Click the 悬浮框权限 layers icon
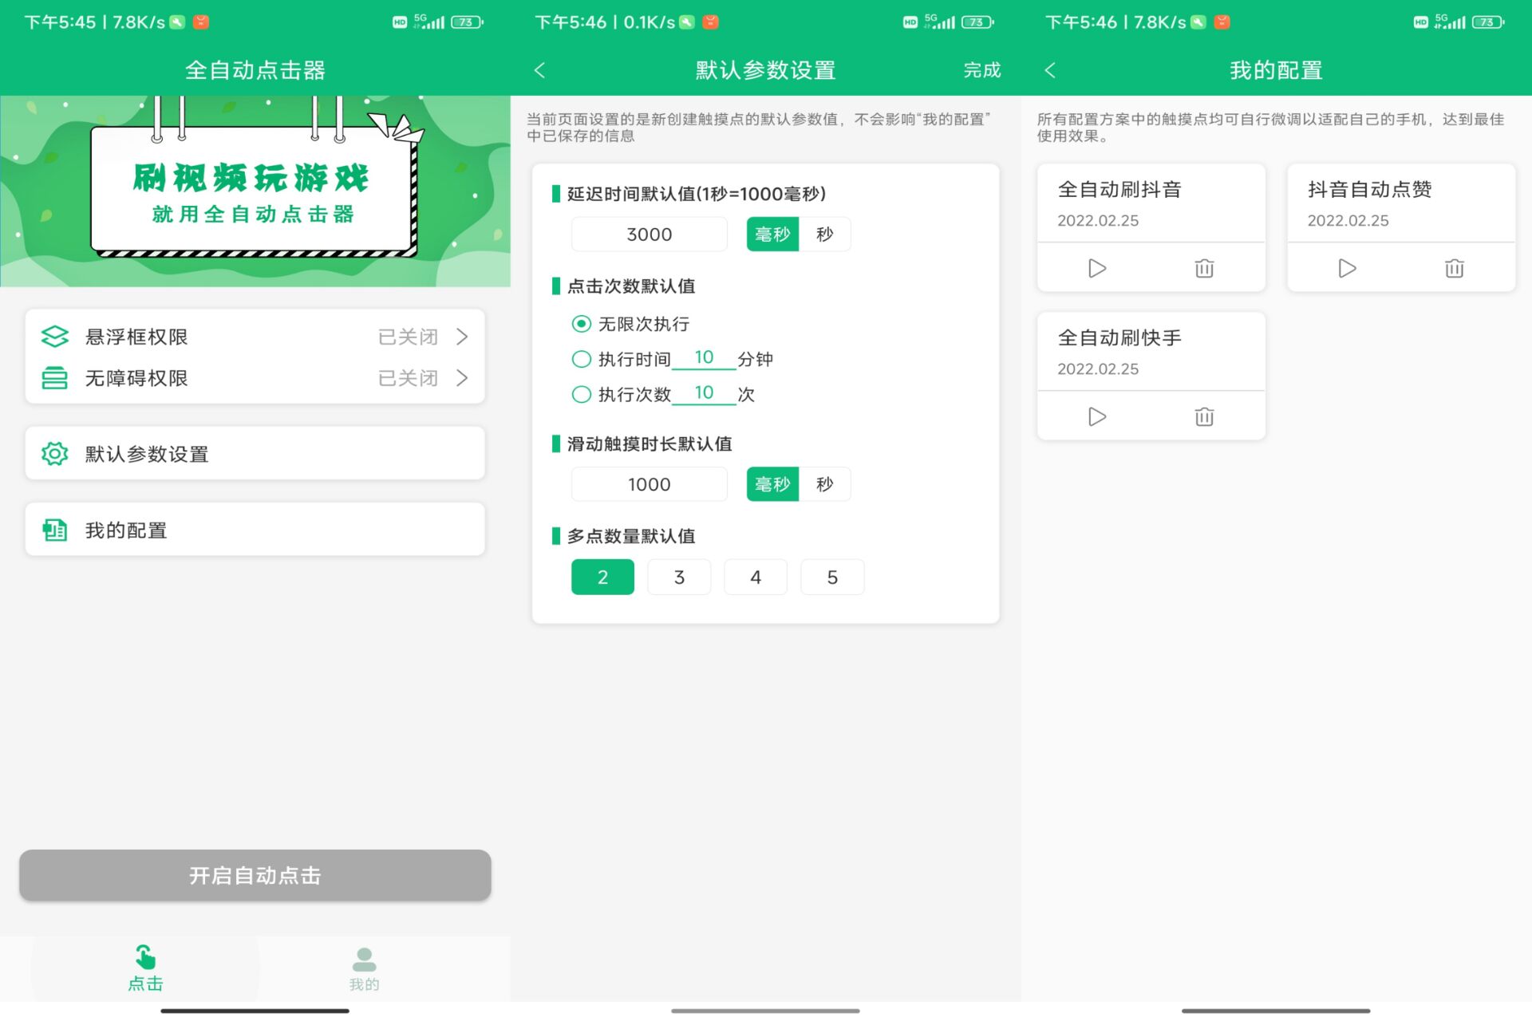Image resolution: width=1532 pixels, height=1021 pixels. [54, 336]
